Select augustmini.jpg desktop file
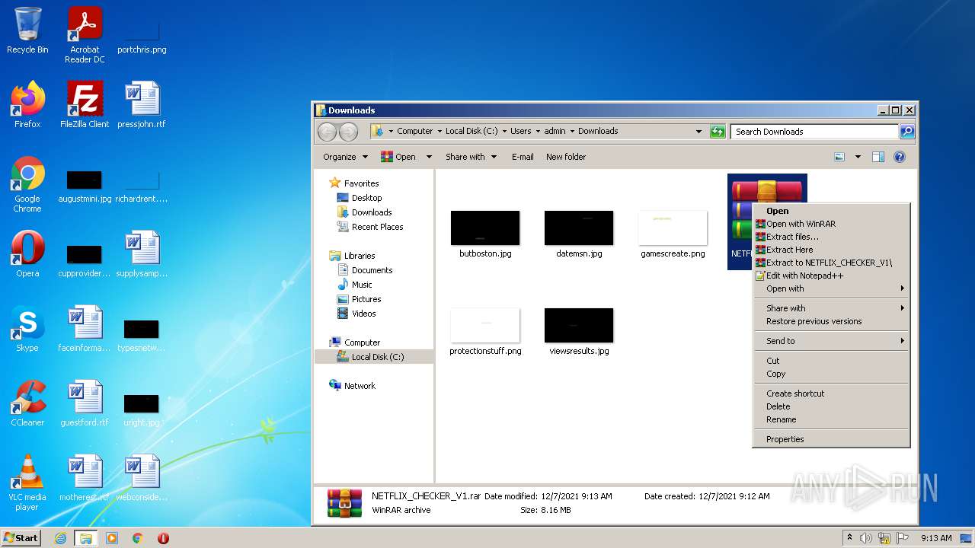Viewport: 975px width, 548px height. [85, 186]
